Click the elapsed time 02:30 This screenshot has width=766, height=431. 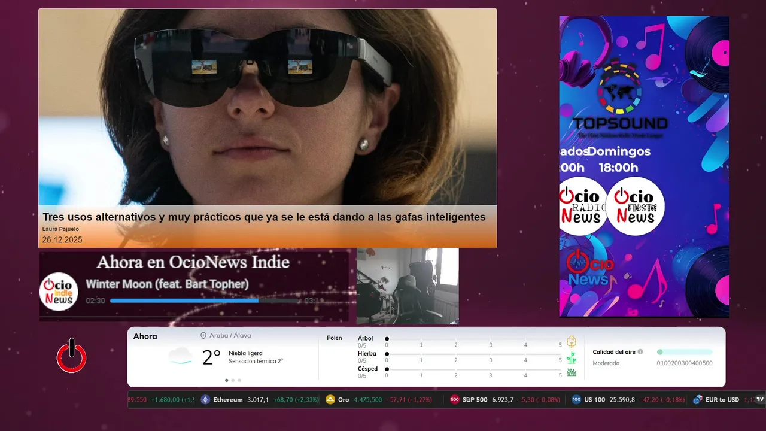point(95,301)
